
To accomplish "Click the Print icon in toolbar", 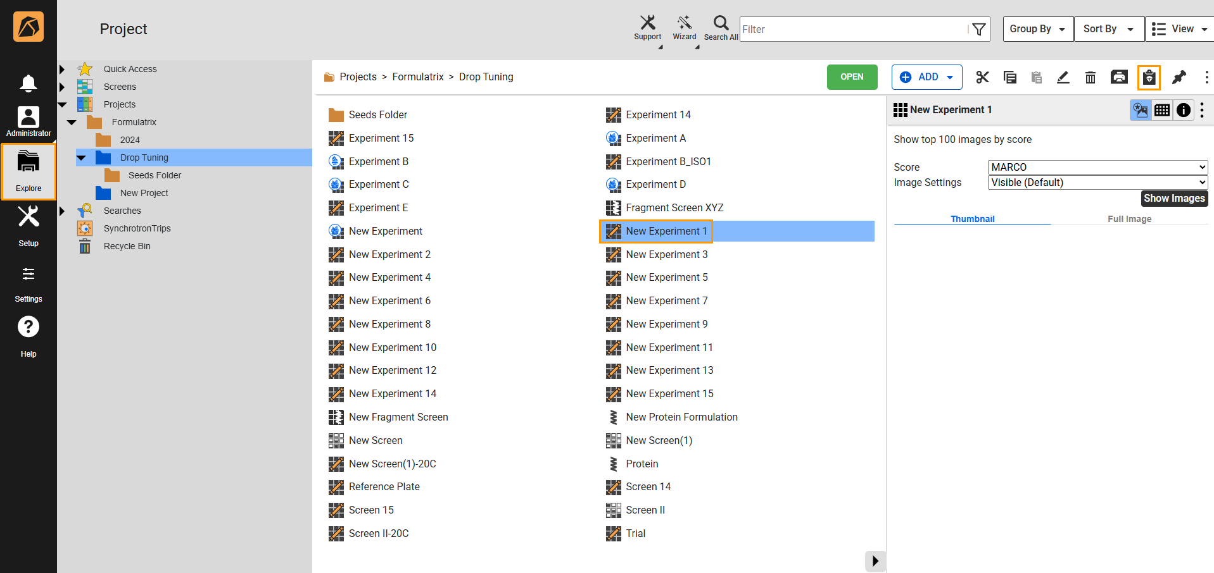I will coord(1119,77).
